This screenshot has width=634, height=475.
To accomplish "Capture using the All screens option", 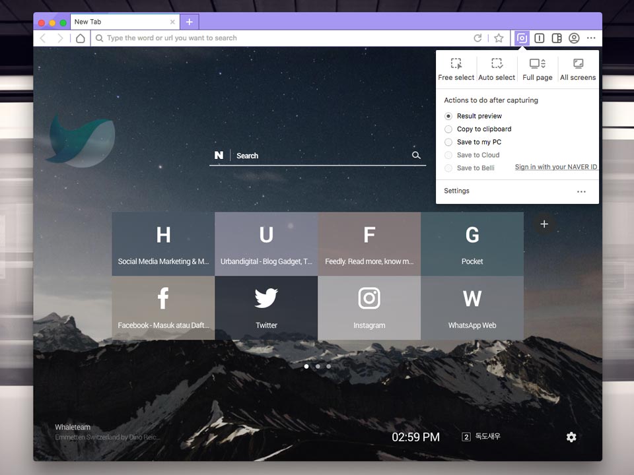I will 578,69.
